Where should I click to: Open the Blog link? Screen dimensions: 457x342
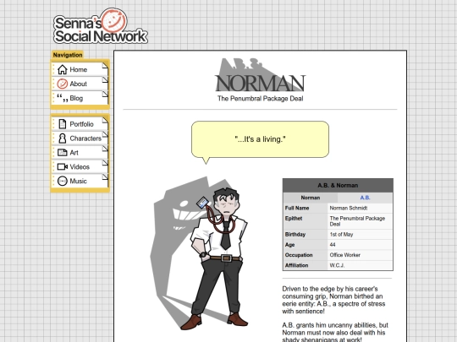80,98
